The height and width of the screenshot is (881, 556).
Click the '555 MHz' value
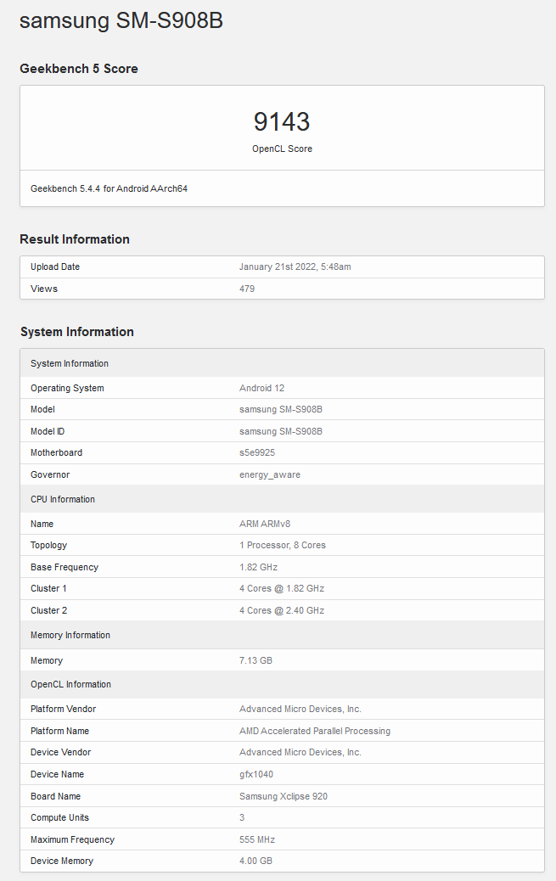[257, 839]
